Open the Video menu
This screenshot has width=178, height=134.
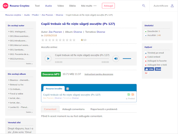click(x=60, y=6)
